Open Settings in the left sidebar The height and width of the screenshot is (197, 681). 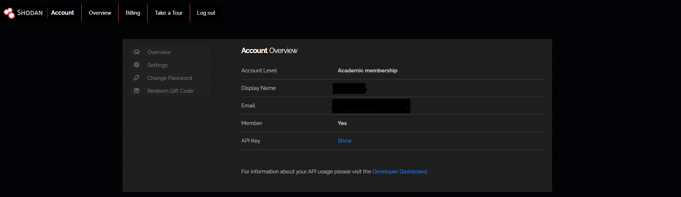tap(158, 65)
